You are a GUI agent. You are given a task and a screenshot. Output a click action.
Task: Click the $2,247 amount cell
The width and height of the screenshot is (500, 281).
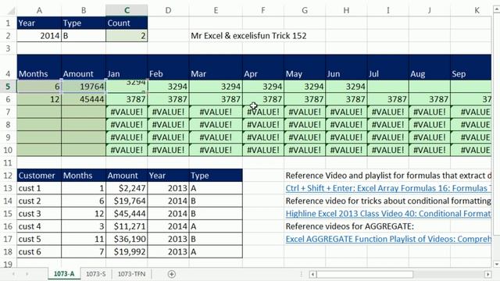tap(127, 188)
